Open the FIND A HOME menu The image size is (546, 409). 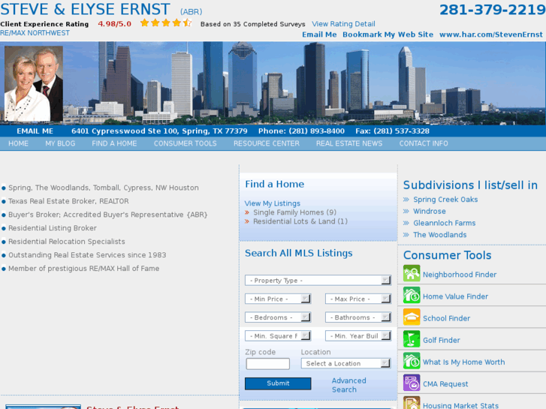coord(114,143)
